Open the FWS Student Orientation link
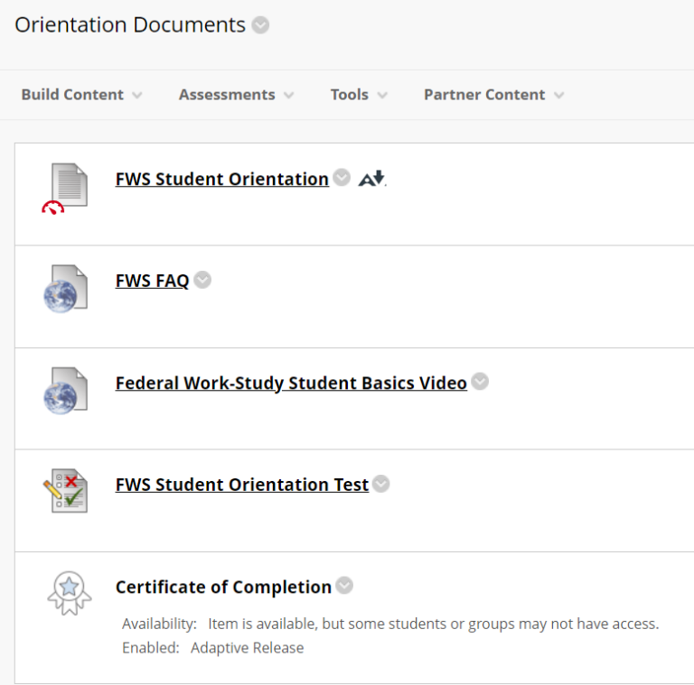This screenshot has height=685, width=694. point(221,179)
